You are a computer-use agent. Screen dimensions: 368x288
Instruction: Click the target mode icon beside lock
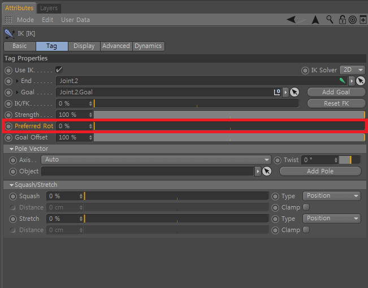pyautogui.click(x=353, y=20)
